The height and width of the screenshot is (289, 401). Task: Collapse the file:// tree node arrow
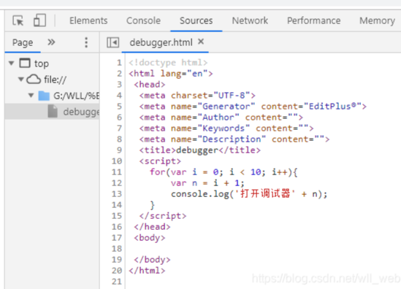21,80
